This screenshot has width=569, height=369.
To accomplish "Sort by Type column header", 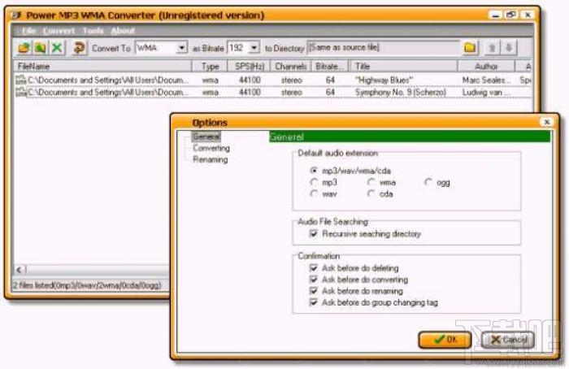I will (x=210, y=66).
